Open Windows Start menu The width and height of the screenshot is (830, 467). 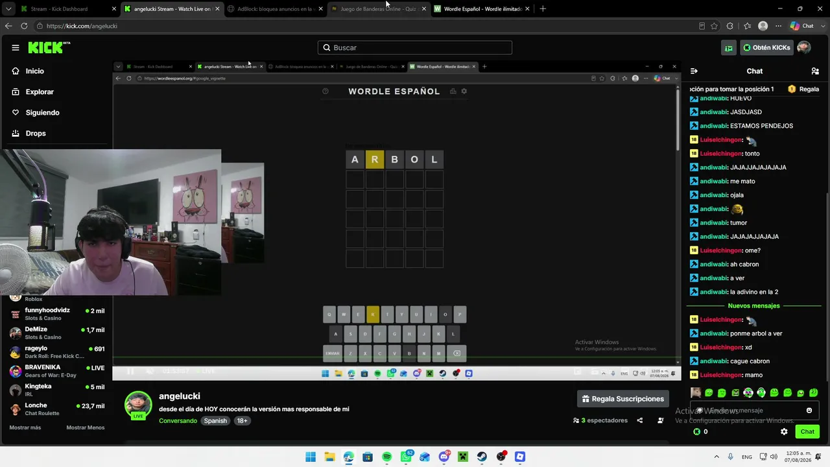[311, 457]
